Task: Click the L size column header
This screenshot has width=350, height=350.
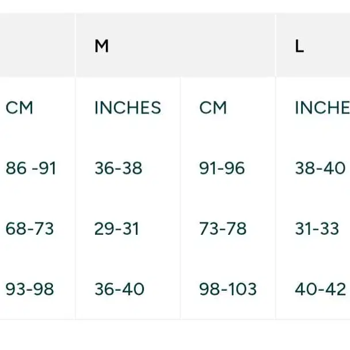Action: [x=299, y=47]
